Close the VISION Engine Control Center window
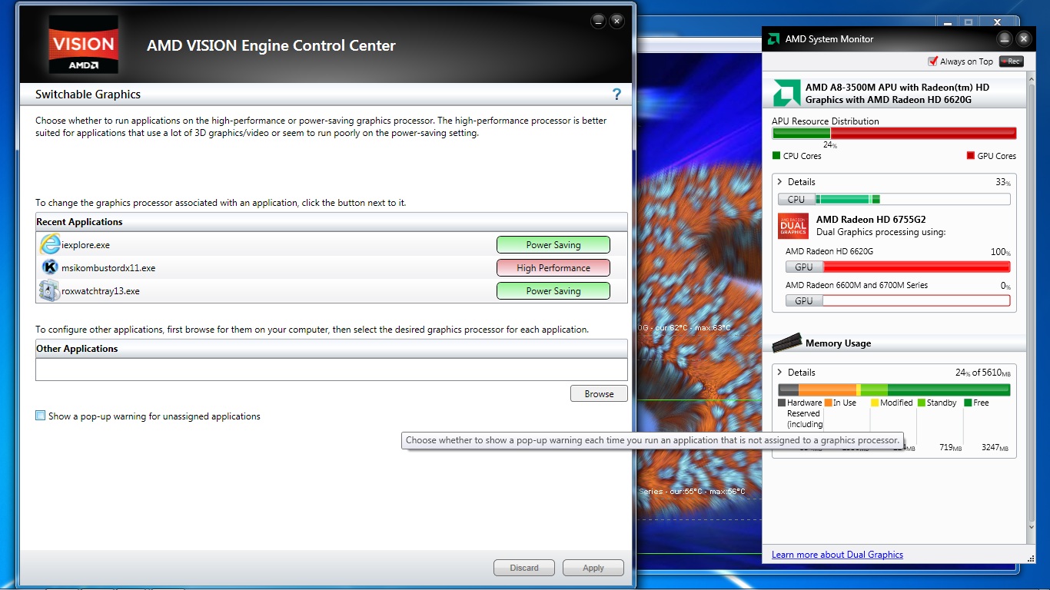The height and width of the screenshot is (590, 1050). coord(616,21)
